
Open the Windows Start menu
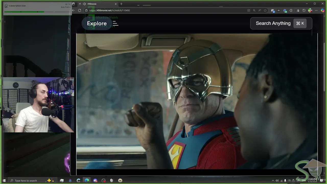[4, 180]
